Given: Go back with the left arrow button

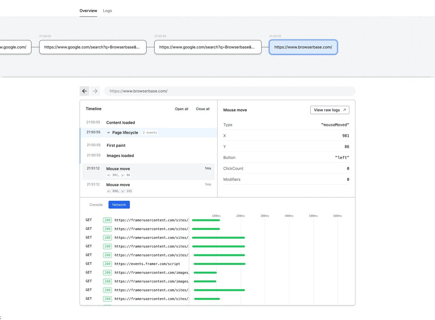Looking at the screenshot, I should [x=84, y=91].
